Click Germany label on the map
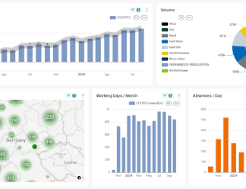 16,140
